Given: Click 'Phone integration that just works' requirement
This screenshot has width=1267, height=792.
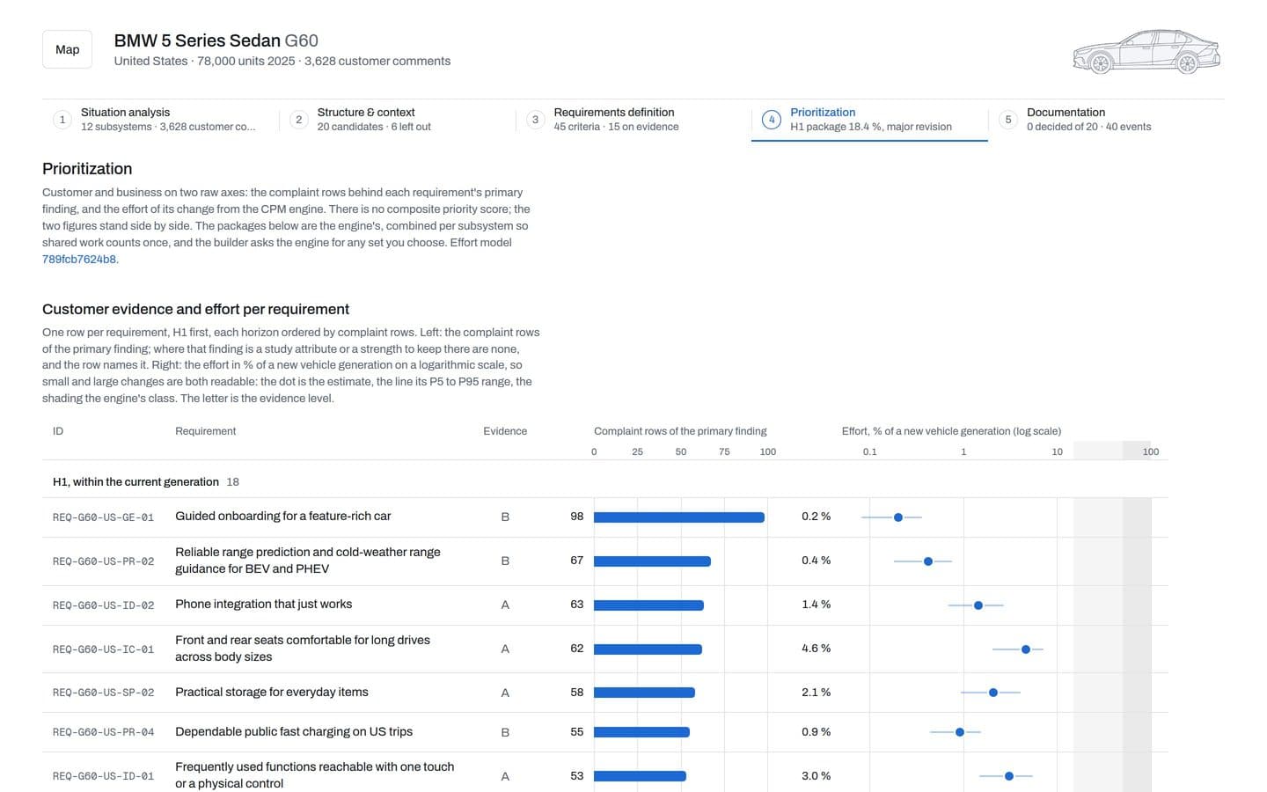Looking at the screenshot, I should [x=263, y=605].
